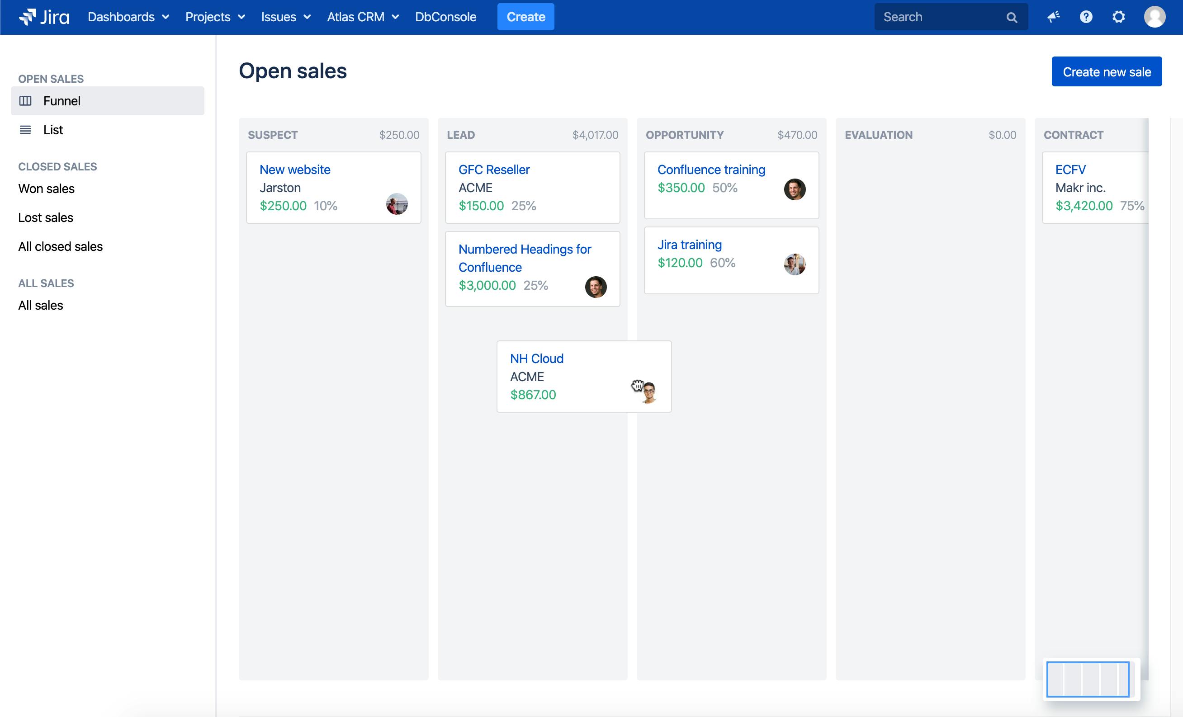The height and width of the screenshot is (717, 1183).
Task: Open the Confluence training sale
Action: click(711, 170)
